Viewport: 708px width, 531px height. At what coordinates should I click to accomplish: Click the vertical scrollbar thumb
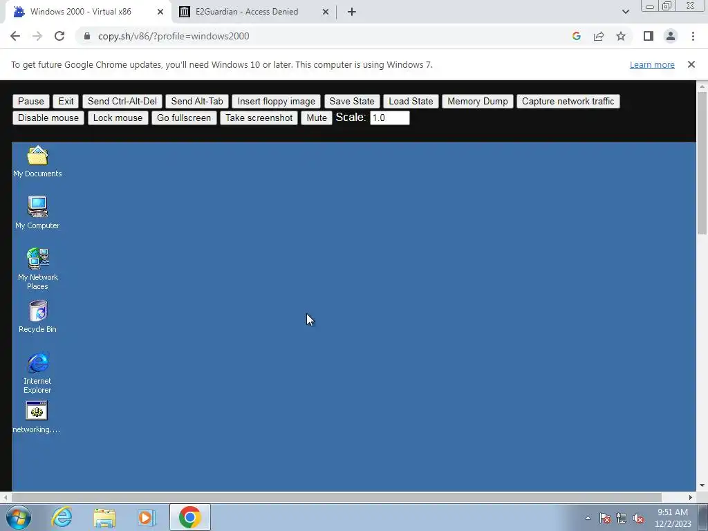pyautogui.click(x=702, y=162)
